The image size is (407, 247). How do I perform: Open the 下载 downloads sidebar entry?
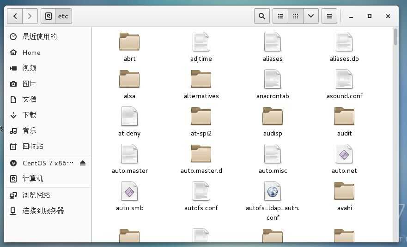pyautogui.click(x=48, y=115)
